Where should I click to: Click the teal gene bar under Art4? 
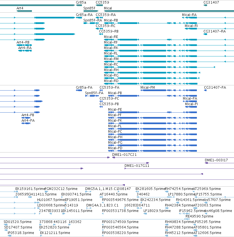(24, 11)
